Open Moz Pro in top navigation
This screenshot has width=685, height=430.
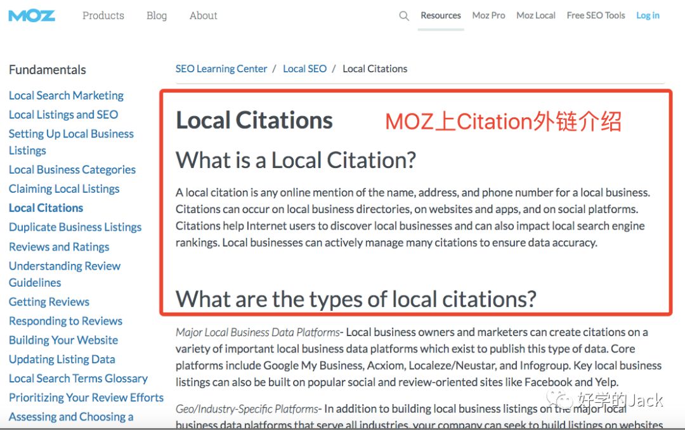click(x=488, y=15)
